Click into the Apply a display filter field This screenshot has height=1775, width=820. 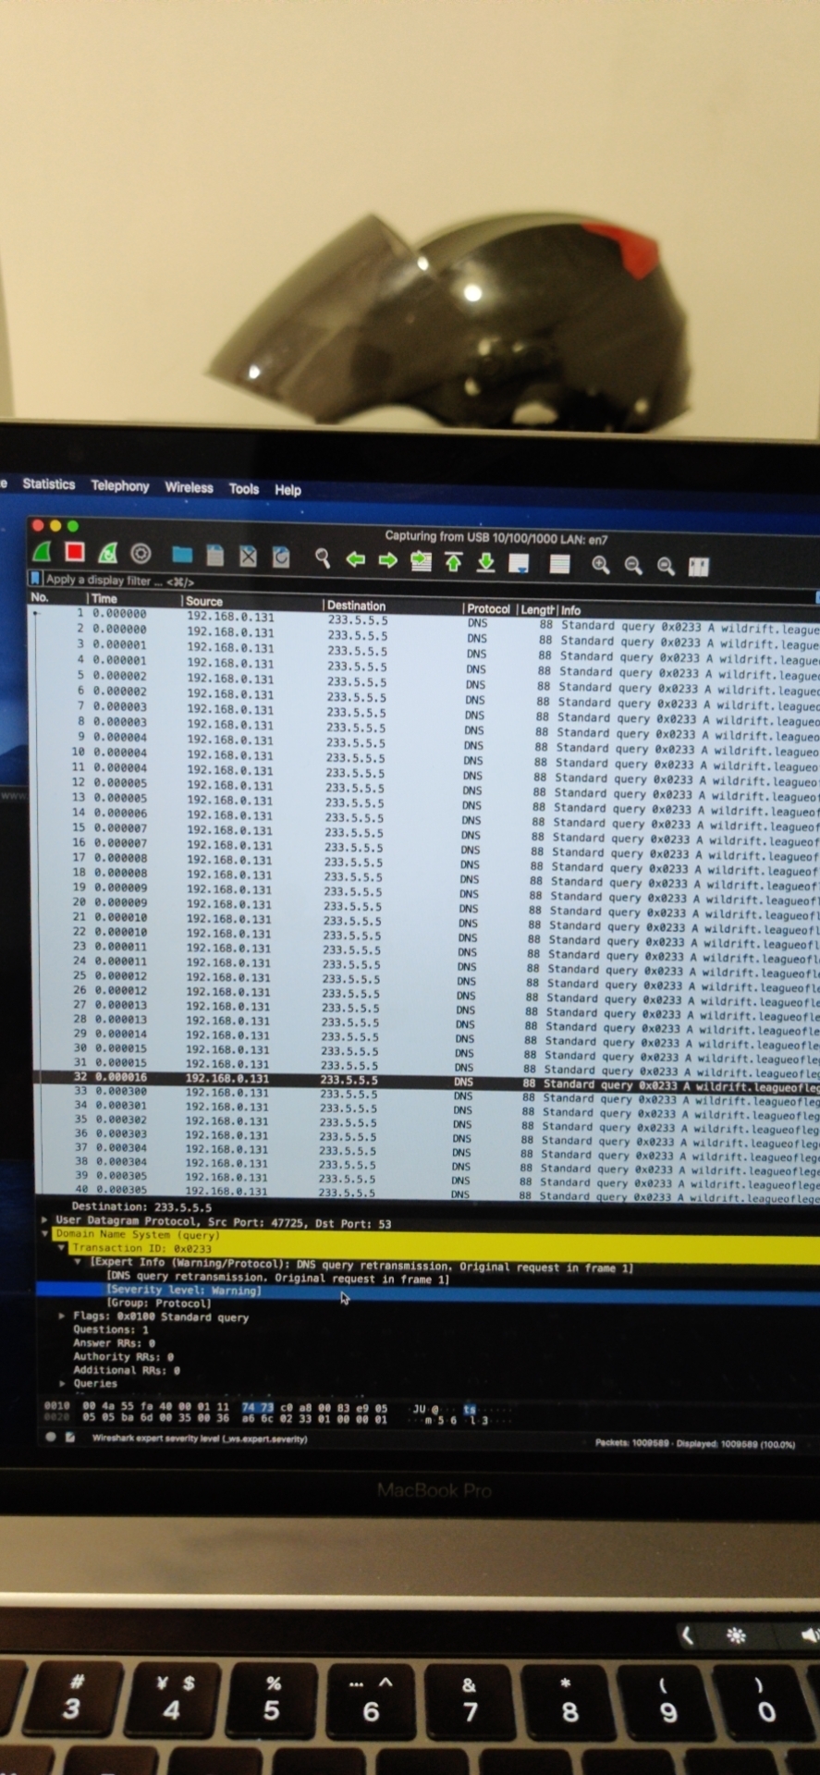click(x=425, y=585)
